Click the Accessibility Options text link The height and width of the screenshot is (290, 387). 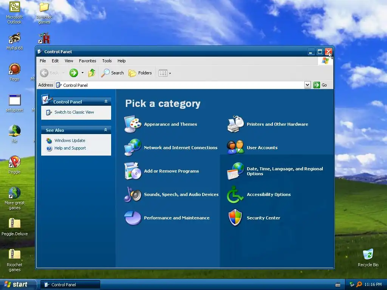click(x=269, y=194)
